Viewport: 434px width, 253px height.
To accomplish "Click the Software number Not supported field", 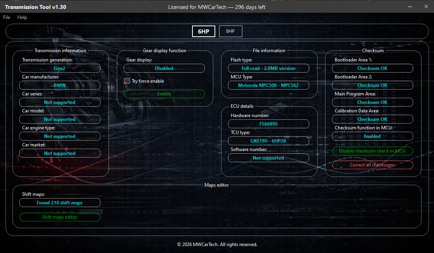I will point(269,158).
